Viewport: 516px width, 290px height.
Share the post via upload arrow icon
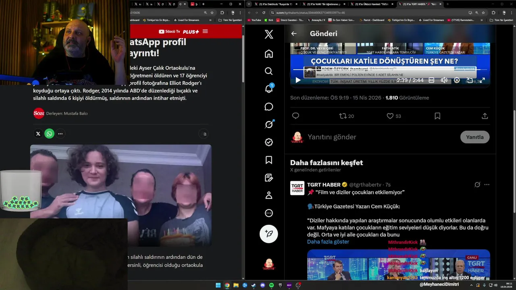(x=485, y=116)
